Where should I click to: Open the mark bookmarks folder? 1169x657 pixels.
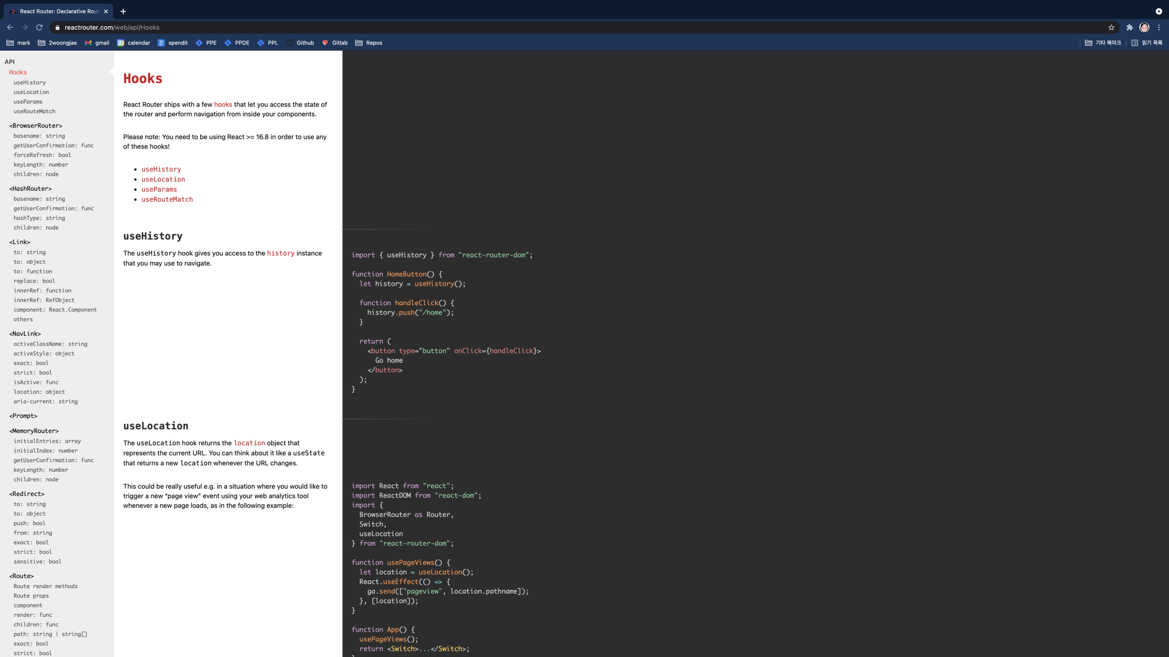tap(18, 43)
